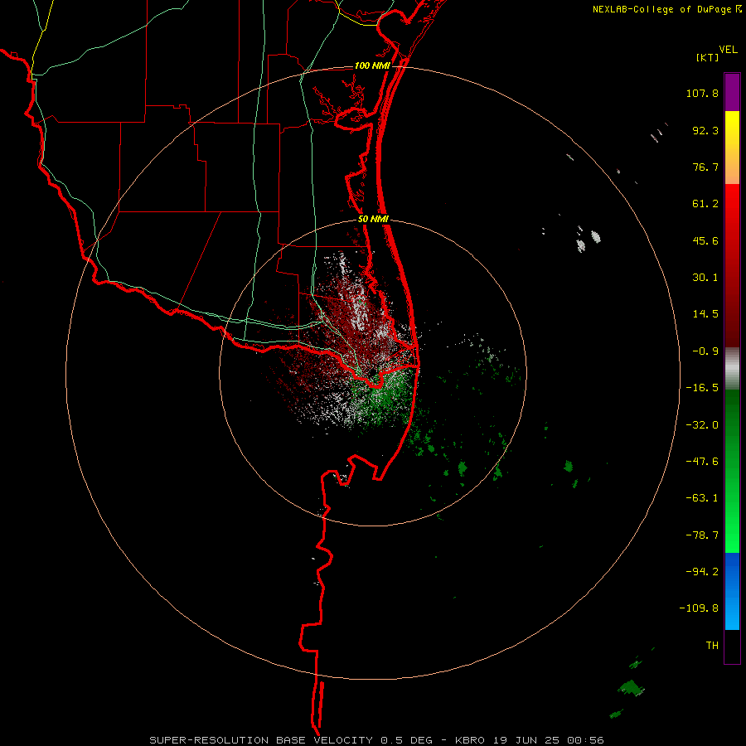
Task: Click the -78.7 velocity legend value
Action: pyautogui.click(x=702, y=535)
